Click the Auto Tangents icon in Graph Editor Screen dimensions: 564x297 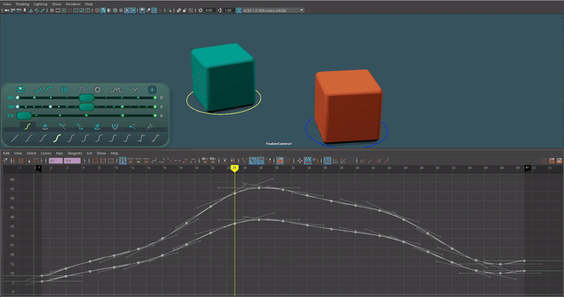coord(123,161)
